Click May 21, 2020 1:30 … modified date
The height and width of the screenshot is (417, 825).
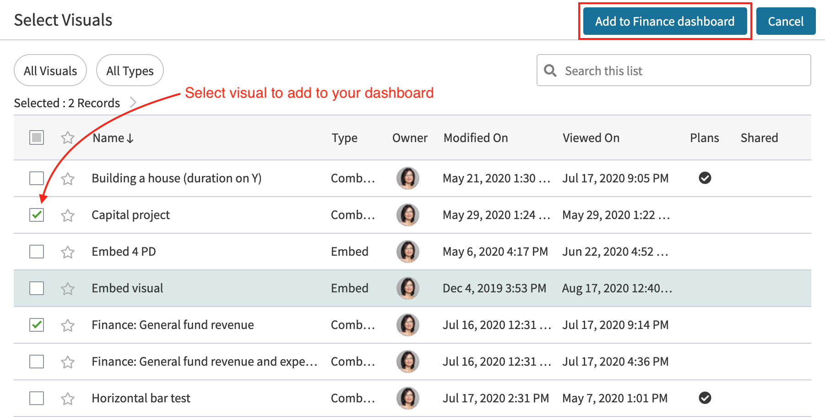[x=497, y=178]
